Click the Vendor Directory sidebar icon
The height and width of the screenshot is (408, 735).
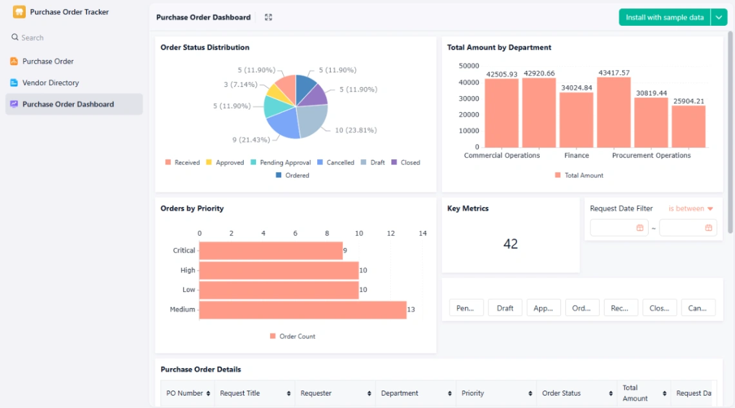pyautogui.click(x=14, y=83)
